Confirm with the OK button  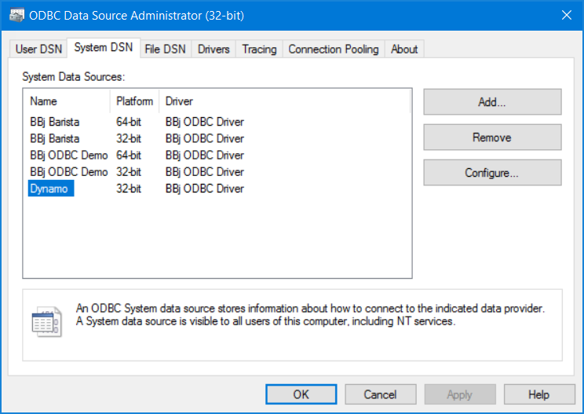[x=301, y=394]
